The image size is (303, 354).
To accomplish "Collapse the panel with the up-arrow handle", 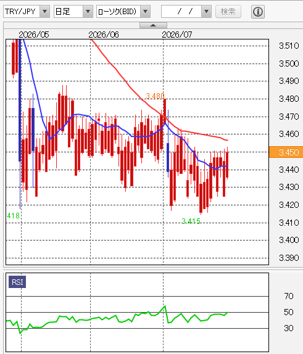I will (153, 25).
